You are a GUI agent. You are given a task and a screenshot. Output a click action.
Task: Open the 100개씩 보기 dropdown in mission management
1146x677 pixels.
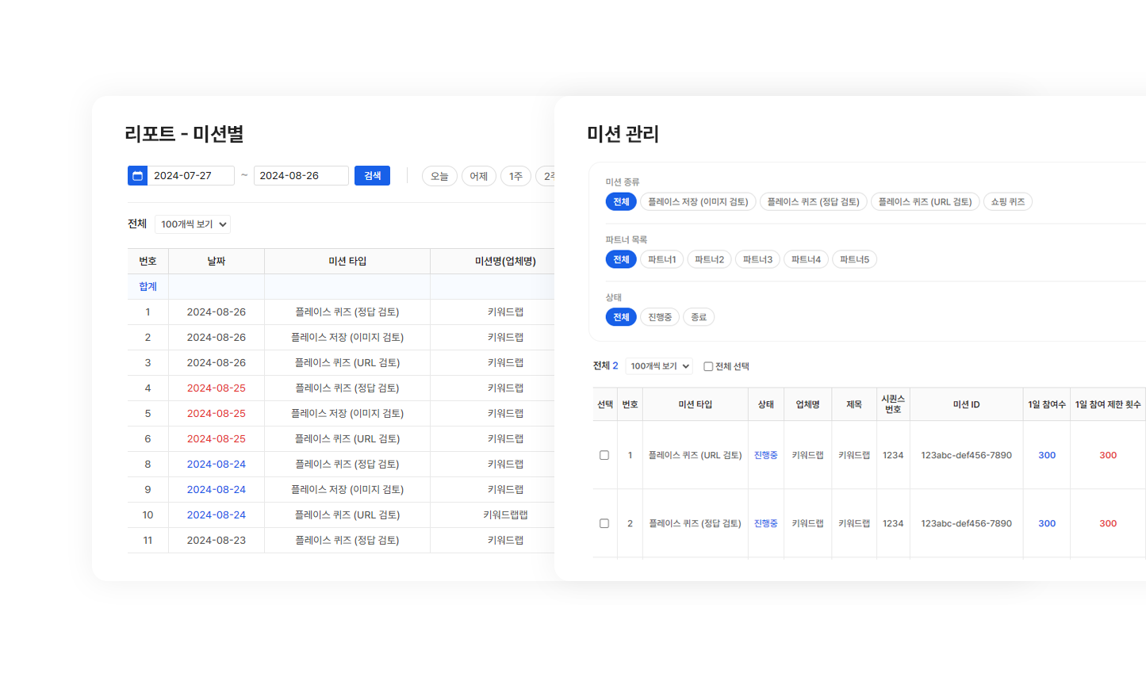(x=659, y=366)
